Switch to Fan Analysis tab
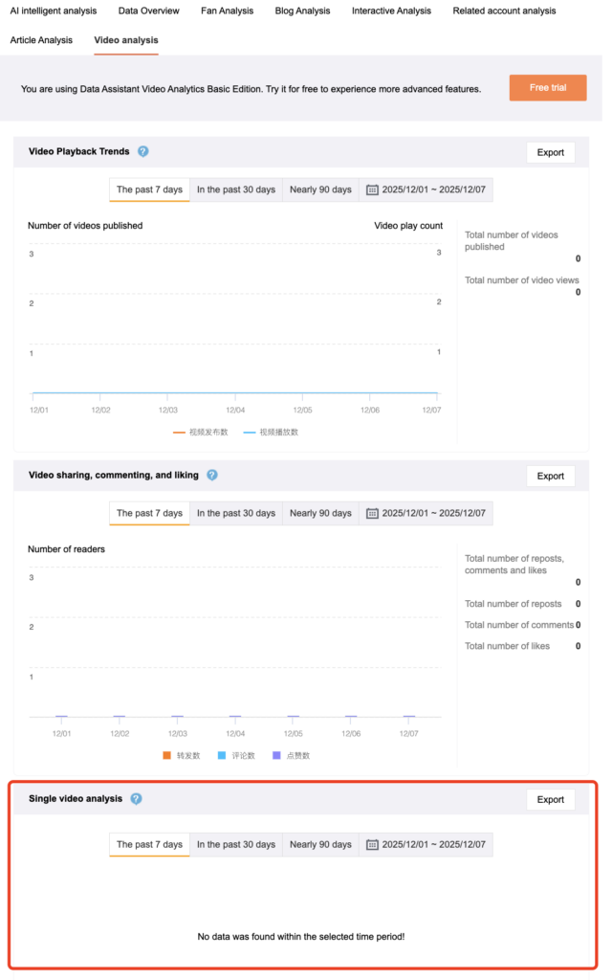Image resolution: width=612 pixels, height=980 pixels. [x=227, y=11]
